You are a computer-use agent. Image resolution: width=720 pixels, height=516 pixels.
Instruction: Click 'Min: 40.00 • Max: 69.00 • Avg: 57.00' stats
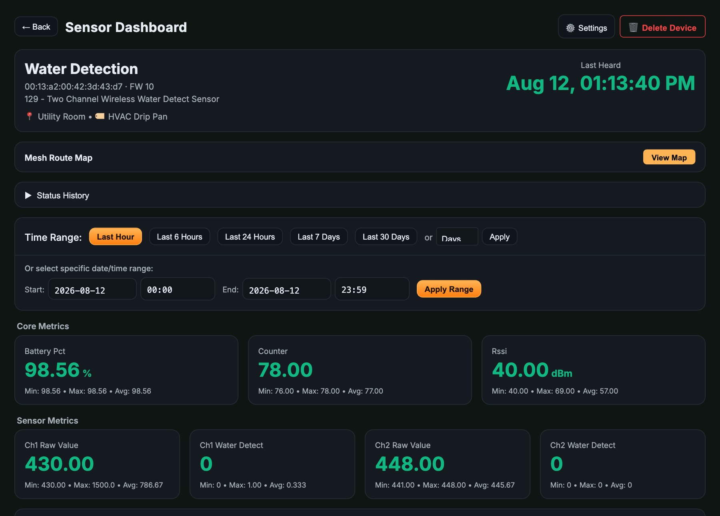click(555, 391)
